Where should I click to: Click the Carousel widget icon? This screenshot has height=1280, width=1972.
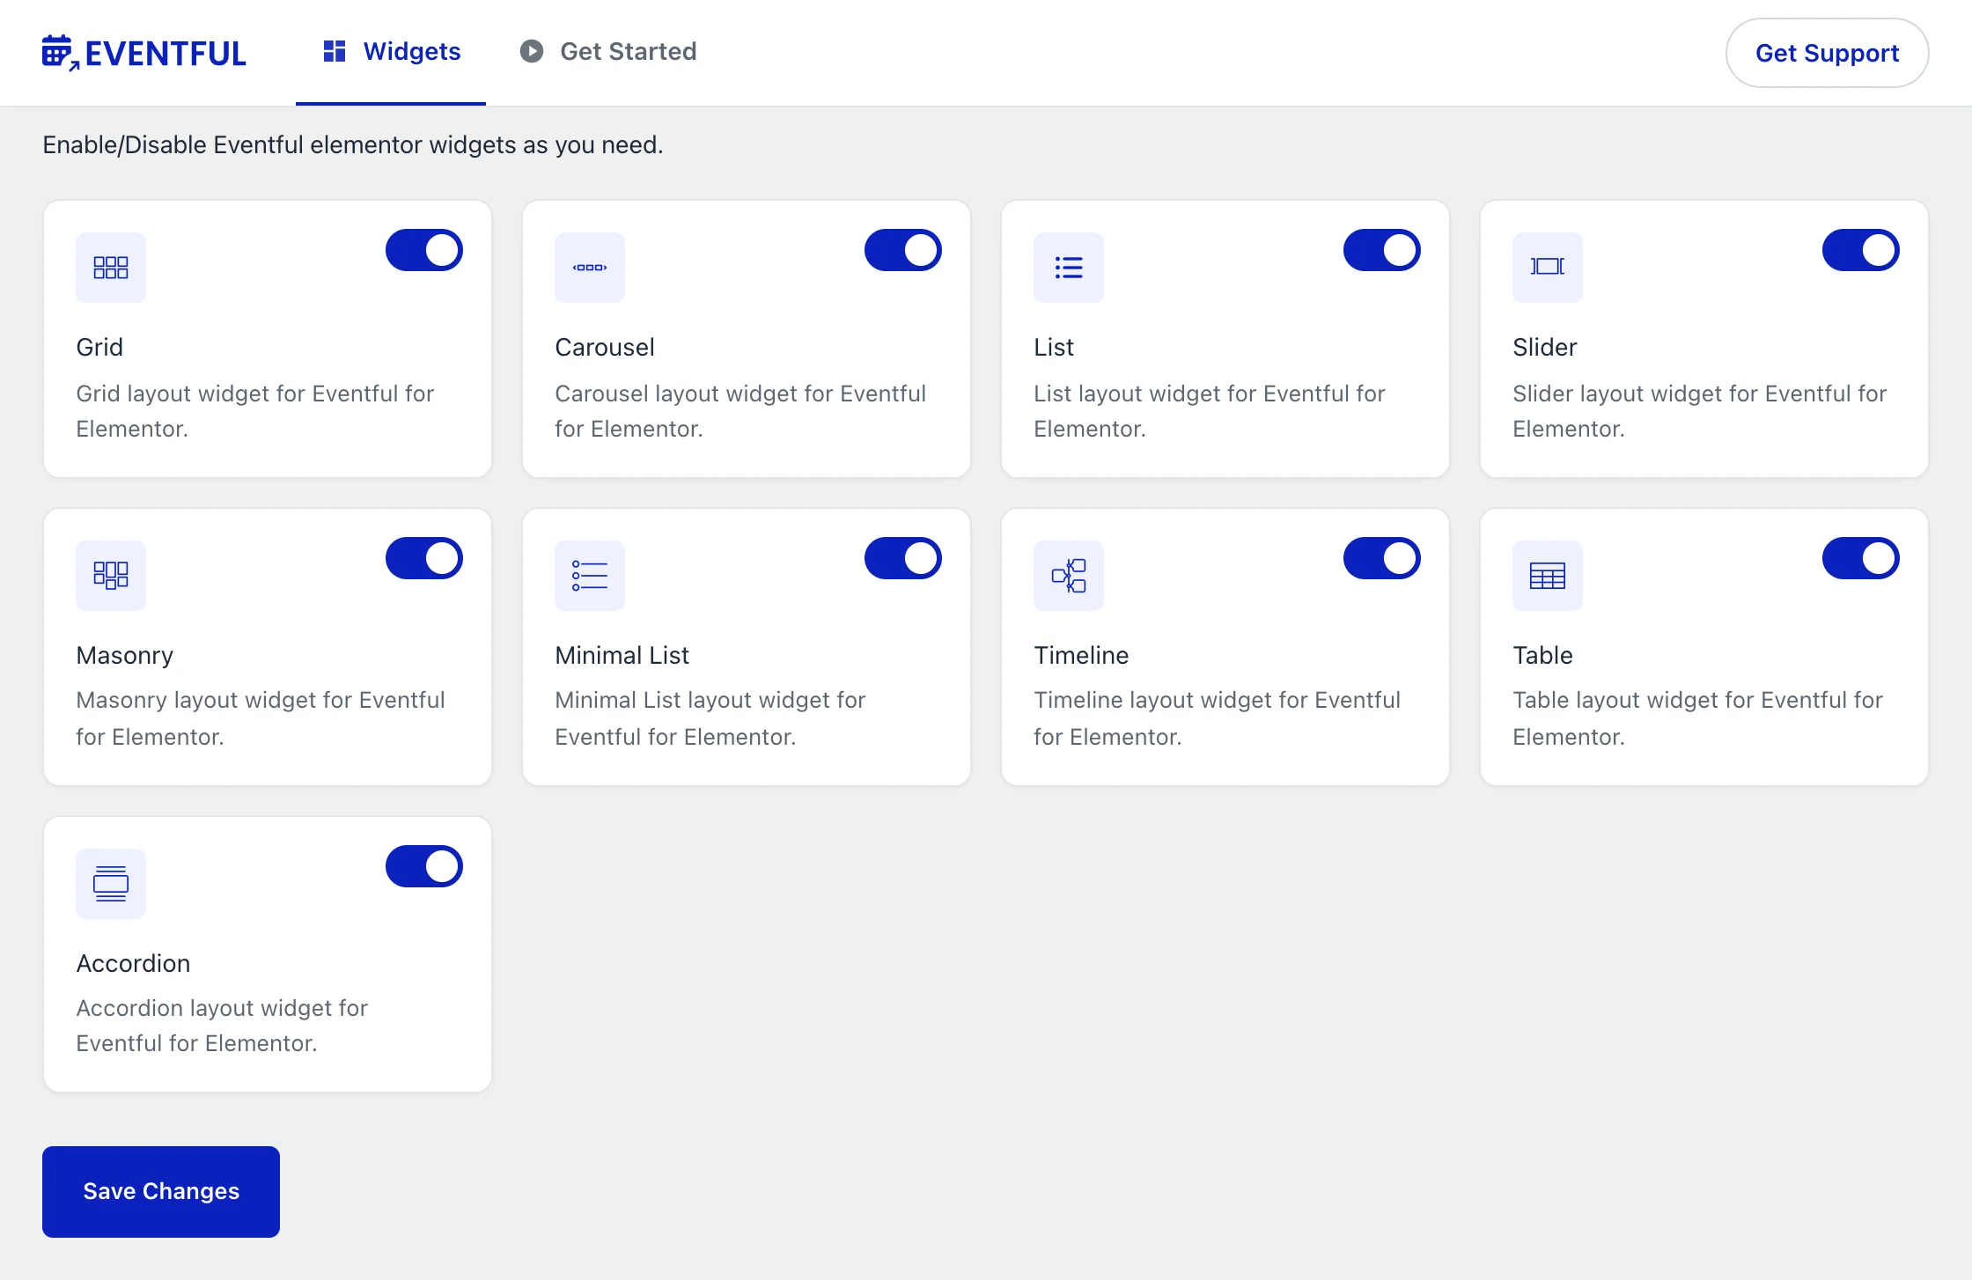(x=590, y=268)
